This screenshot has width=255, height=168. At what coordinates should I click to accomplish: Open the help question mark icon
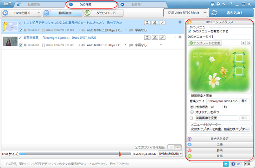click(231, 4)
